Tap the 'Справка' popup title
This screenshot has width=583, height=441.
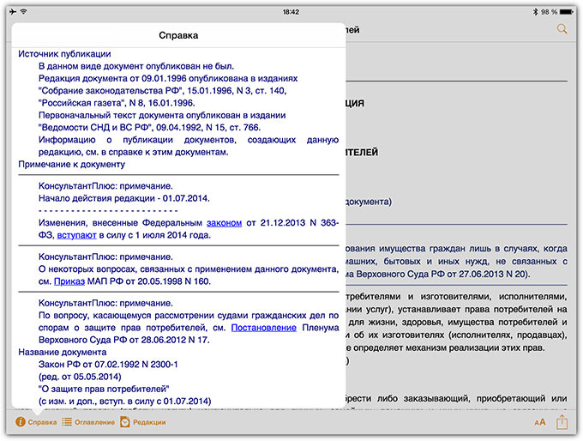pyautogui.click(x=178, y=35)
